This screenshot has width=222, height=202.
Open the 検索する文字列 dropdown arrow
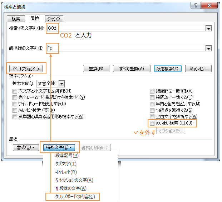coord(208,29)
